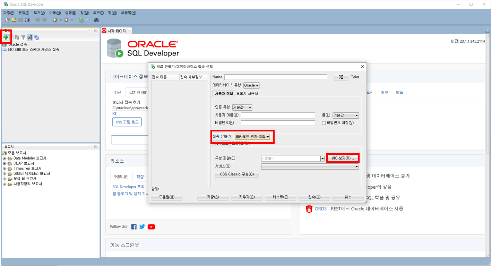Open the 서비스 combo box

click(x=310, y=166)
